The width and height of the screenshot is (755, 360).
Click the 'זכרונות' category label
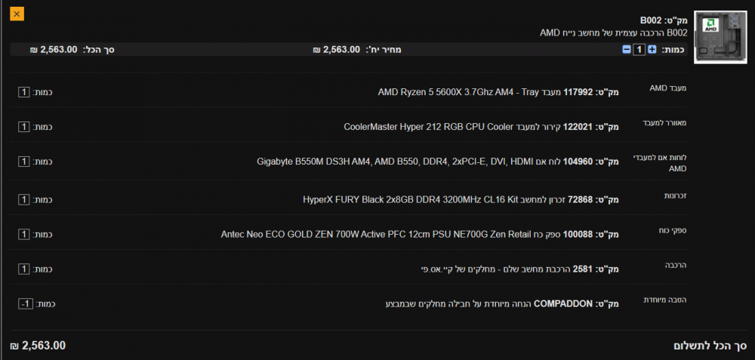[x=674, y=195]
